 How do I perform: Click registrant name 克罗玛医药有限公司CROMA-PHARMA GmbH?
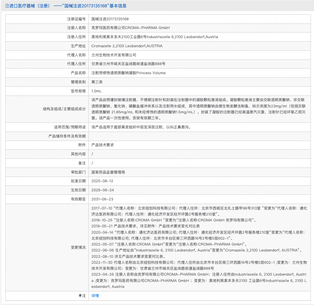pos(130,28)
